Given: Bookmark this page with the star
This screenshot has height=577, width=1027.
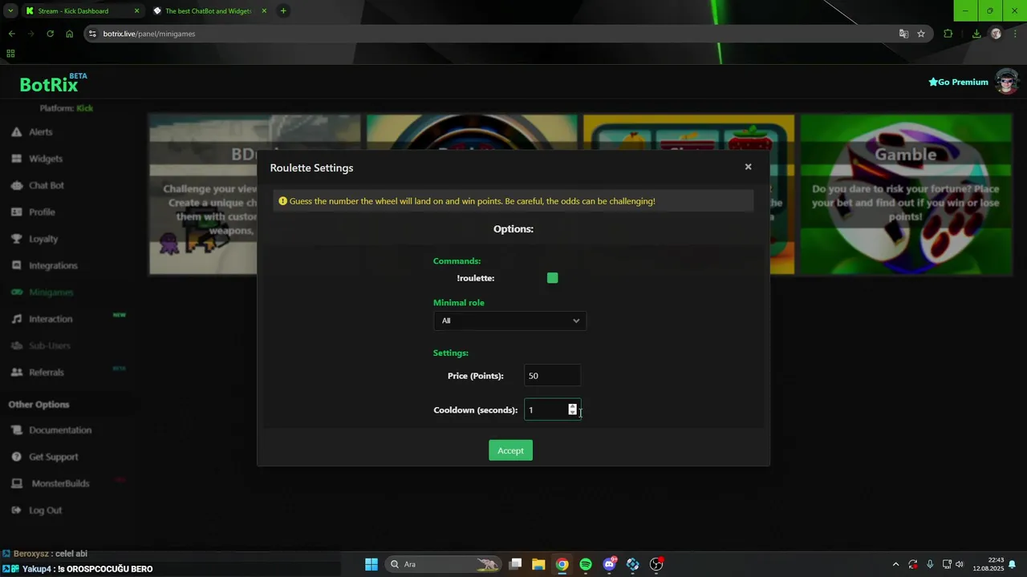Looking at the screenshot, I should point(921,34).
